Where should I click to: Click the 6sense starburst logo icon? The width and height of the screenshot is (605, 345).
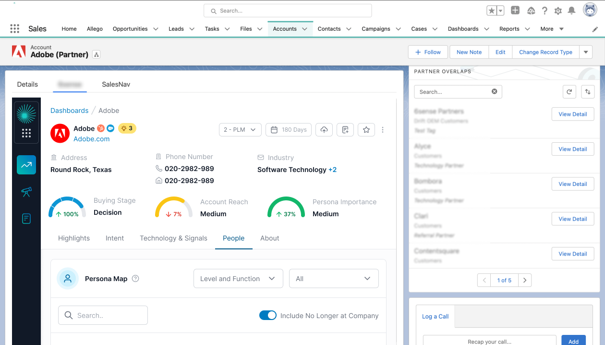[26, 114]
